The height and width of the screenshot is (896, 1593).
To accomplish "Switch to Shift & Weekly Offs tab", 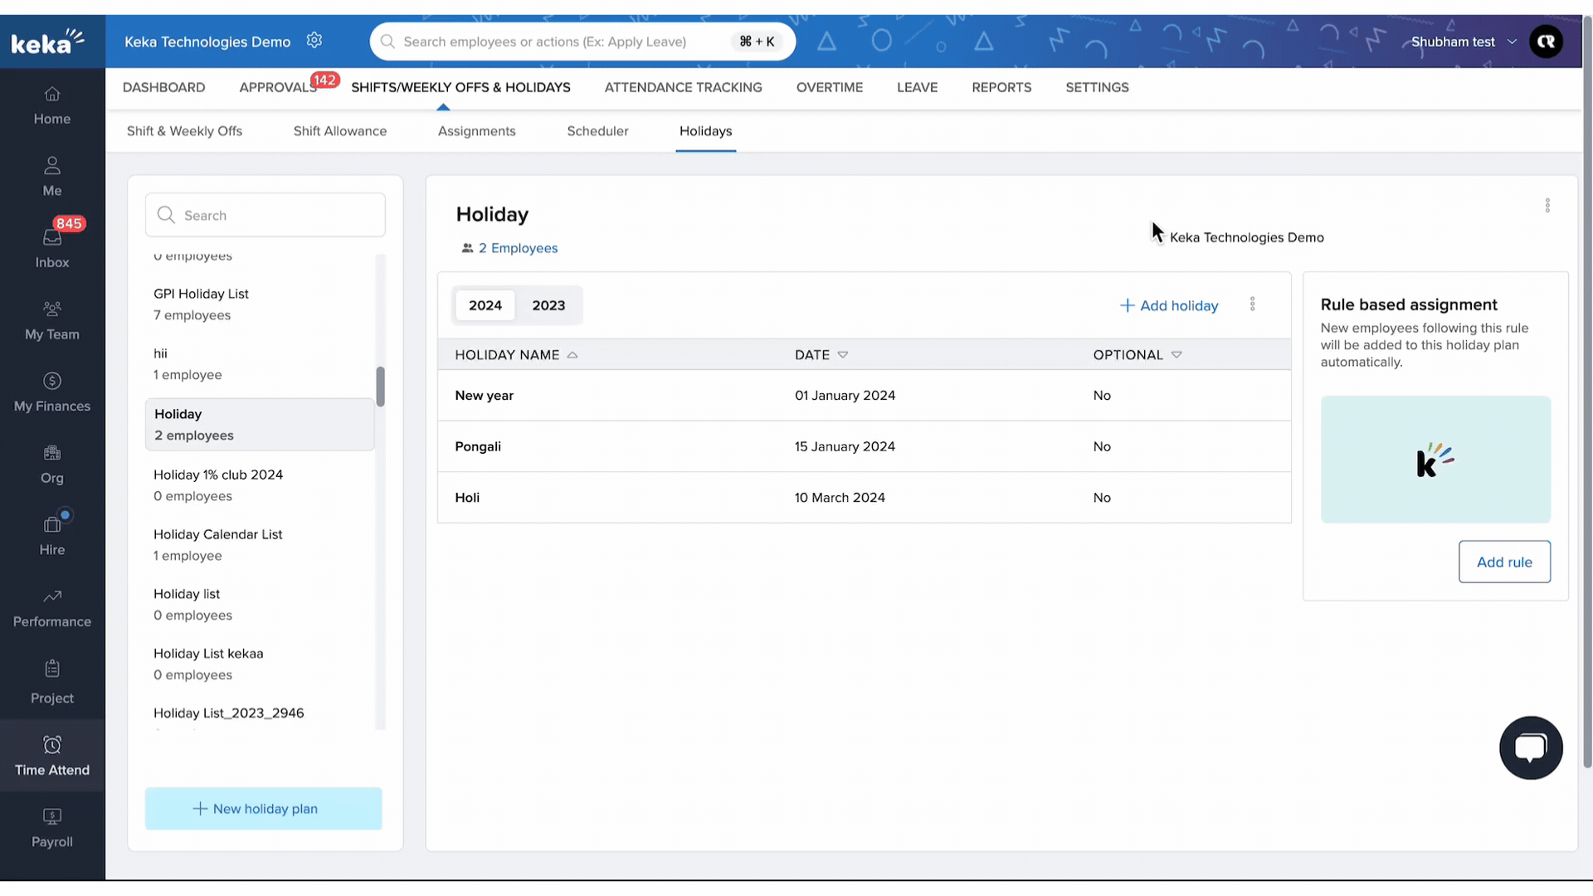I will 184,130.
